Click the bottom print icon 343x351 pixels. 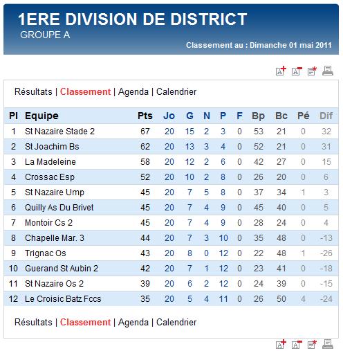pos(328,344)
